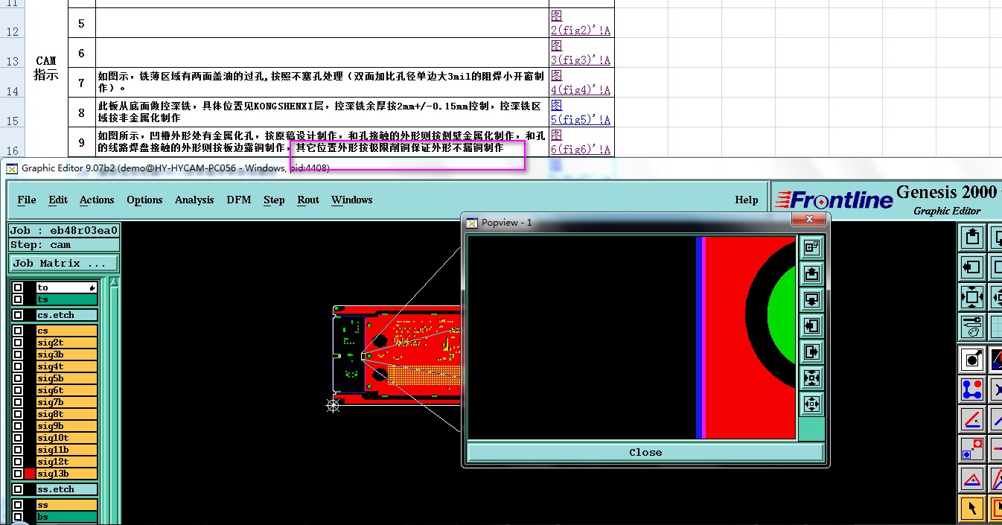Click the pencil edit marker on layer 'to'

tap(92, 287)
